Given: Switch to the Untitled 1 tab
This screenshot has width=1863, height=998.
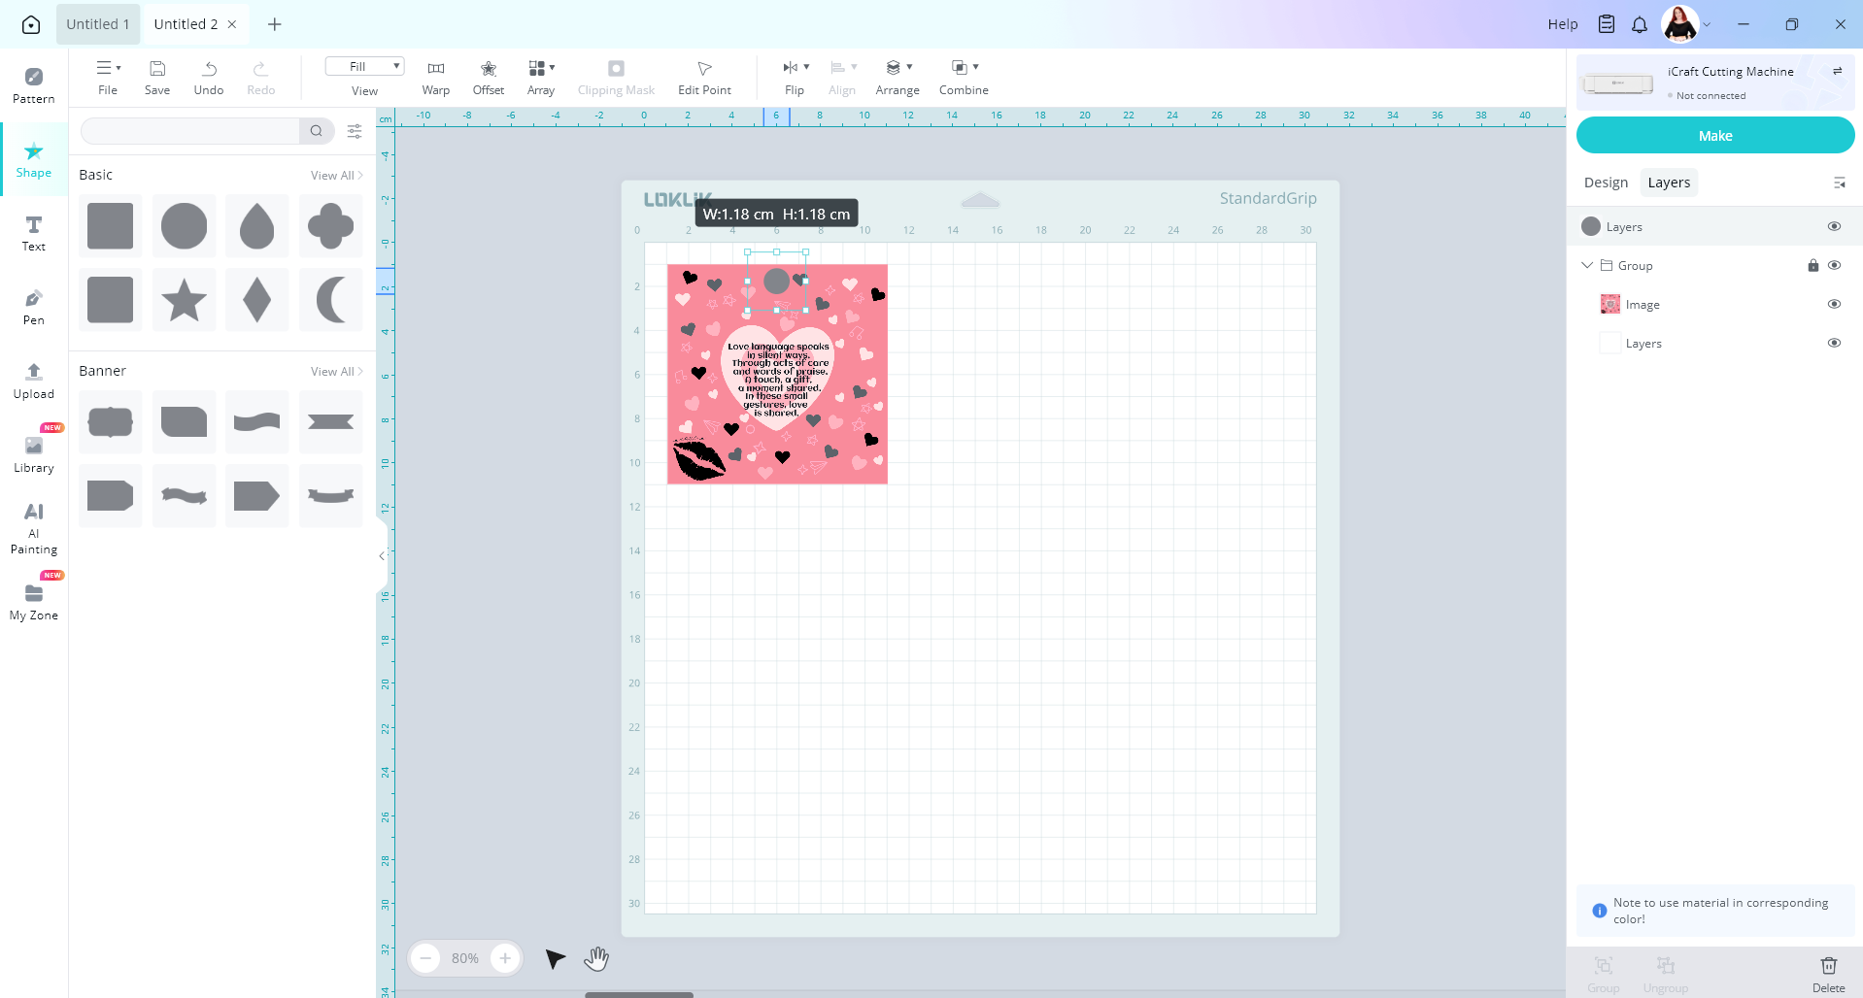Looking at the screenshot, I should coord(98,24).
